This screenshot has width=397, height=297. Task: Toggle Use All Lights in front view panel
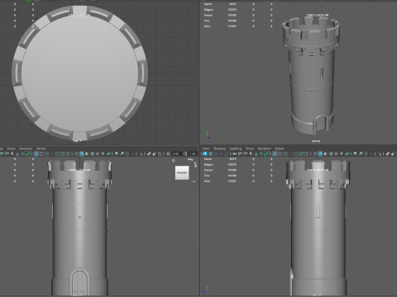103,153
